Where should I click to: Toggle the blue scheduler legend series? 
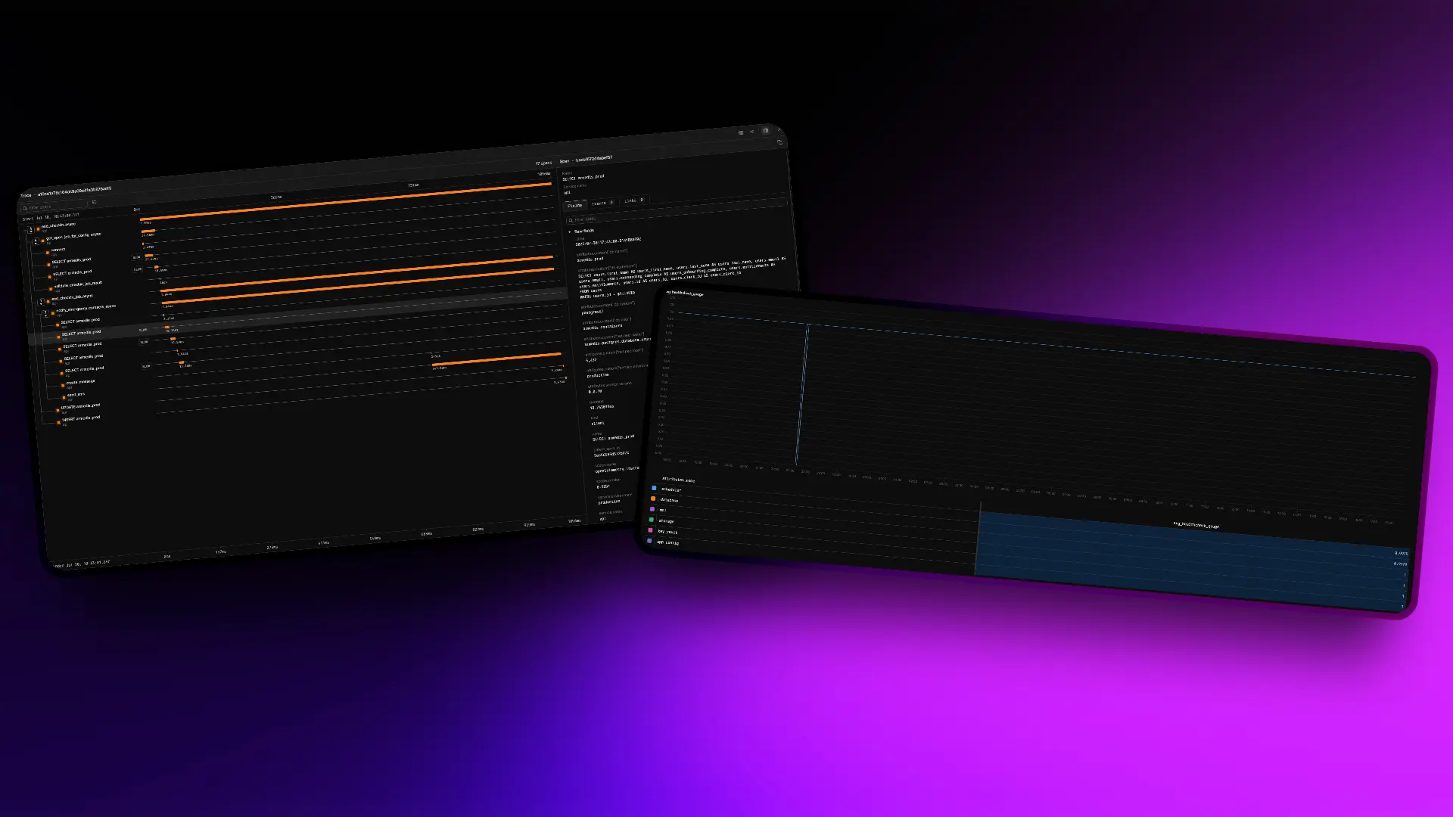[x=654, y=488]
